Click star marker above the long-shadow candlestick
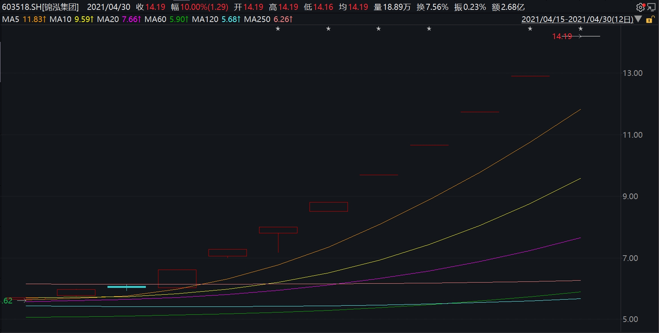The height and width of the screenshot is (333, 659). [278, 29]
